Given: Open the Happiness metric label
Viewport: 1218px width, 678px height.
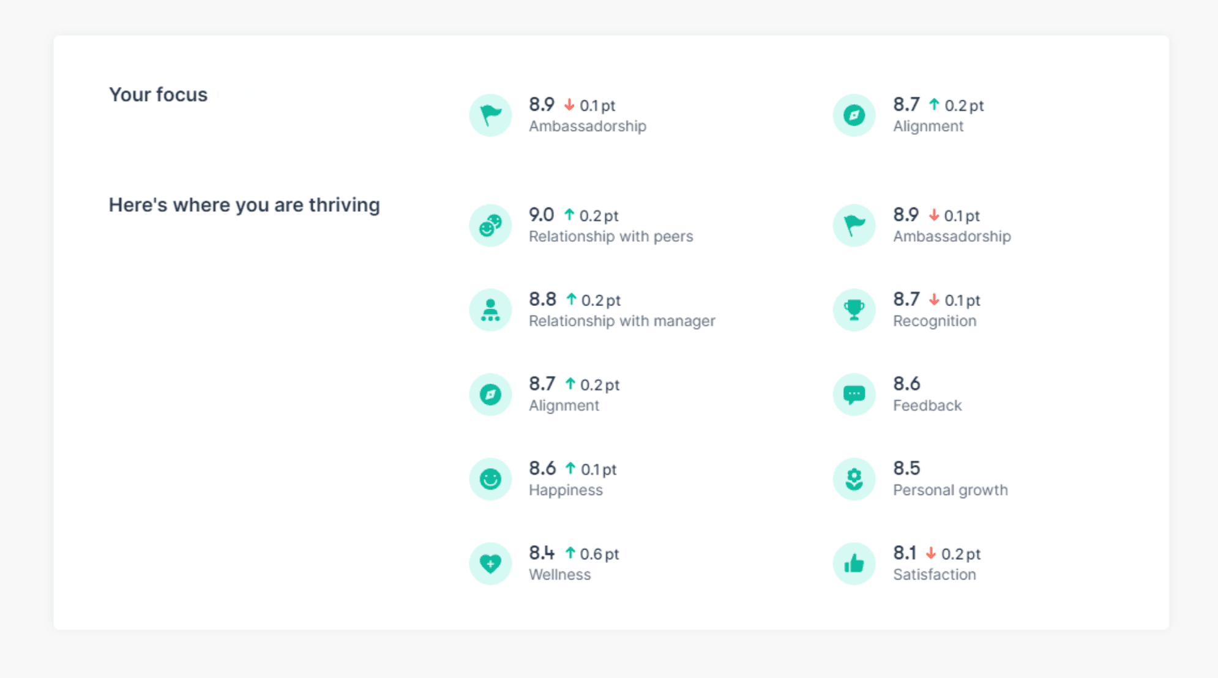Looking at the screenshot, I should pos(566,490).
